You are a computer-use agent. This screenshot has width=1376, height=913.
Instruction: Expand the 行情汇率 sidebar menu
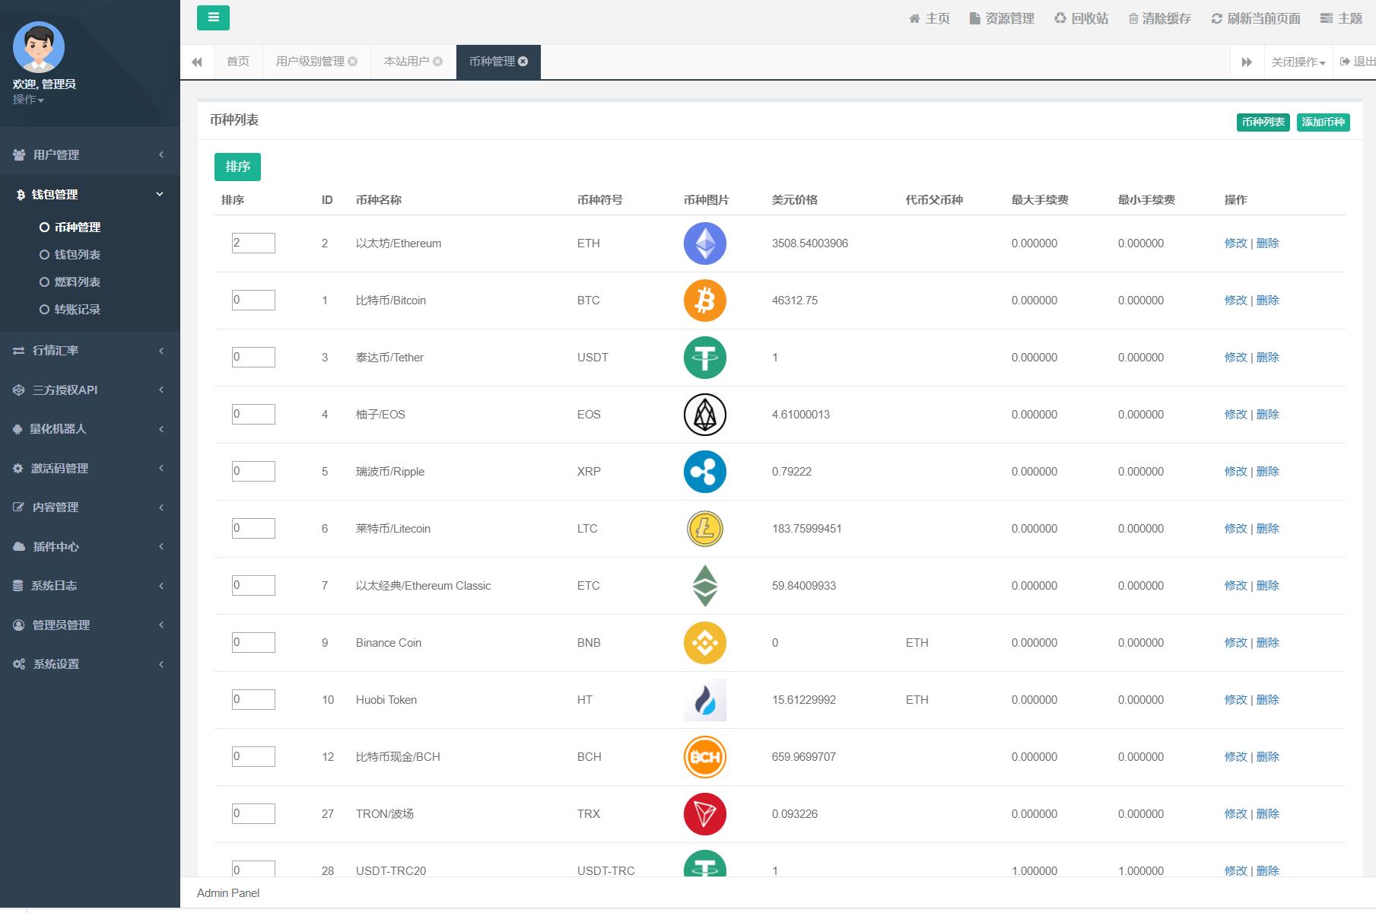90,351
